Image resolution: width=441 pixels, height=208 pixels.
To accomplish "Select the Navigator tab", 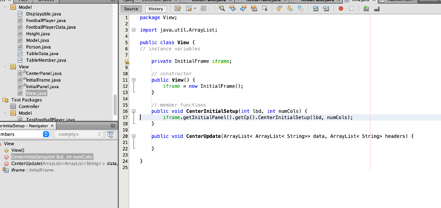I will point(25,126).
